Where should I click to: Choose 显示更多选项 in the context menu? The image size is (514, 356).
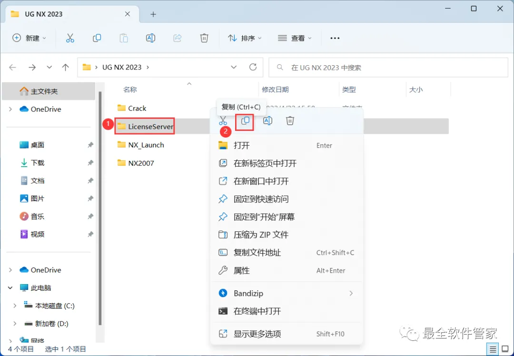[287, 334]
